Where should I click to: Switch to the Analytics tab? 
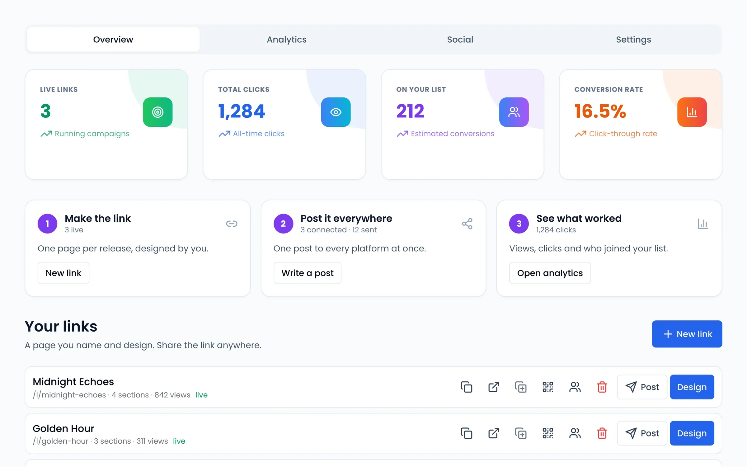287,40
